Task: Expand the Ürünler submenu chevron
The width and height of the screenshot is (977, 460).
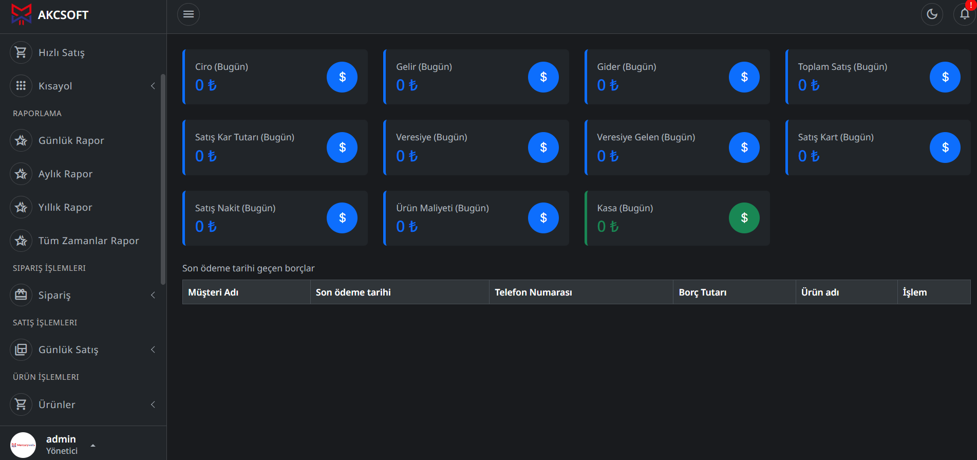Action: [x=153, y=404]
